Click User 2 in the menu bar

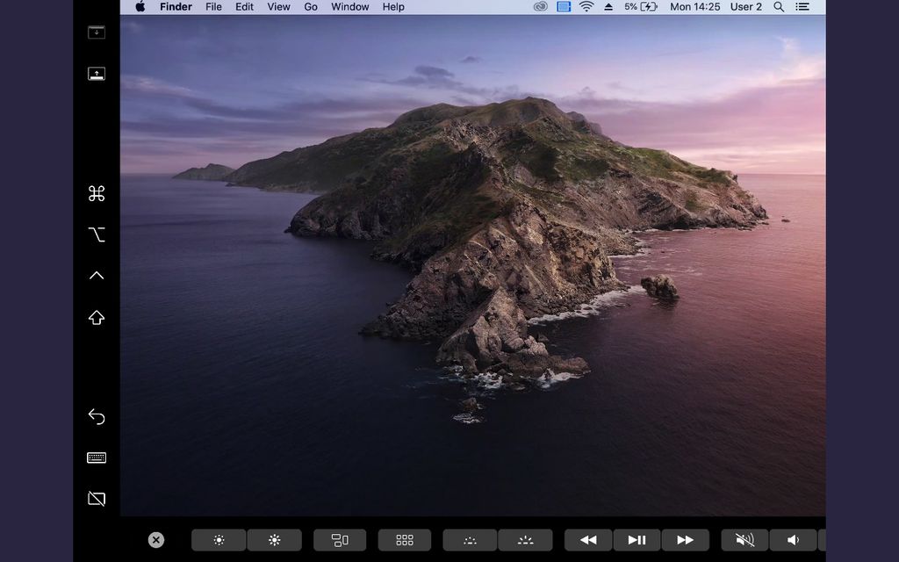(745, 7)
